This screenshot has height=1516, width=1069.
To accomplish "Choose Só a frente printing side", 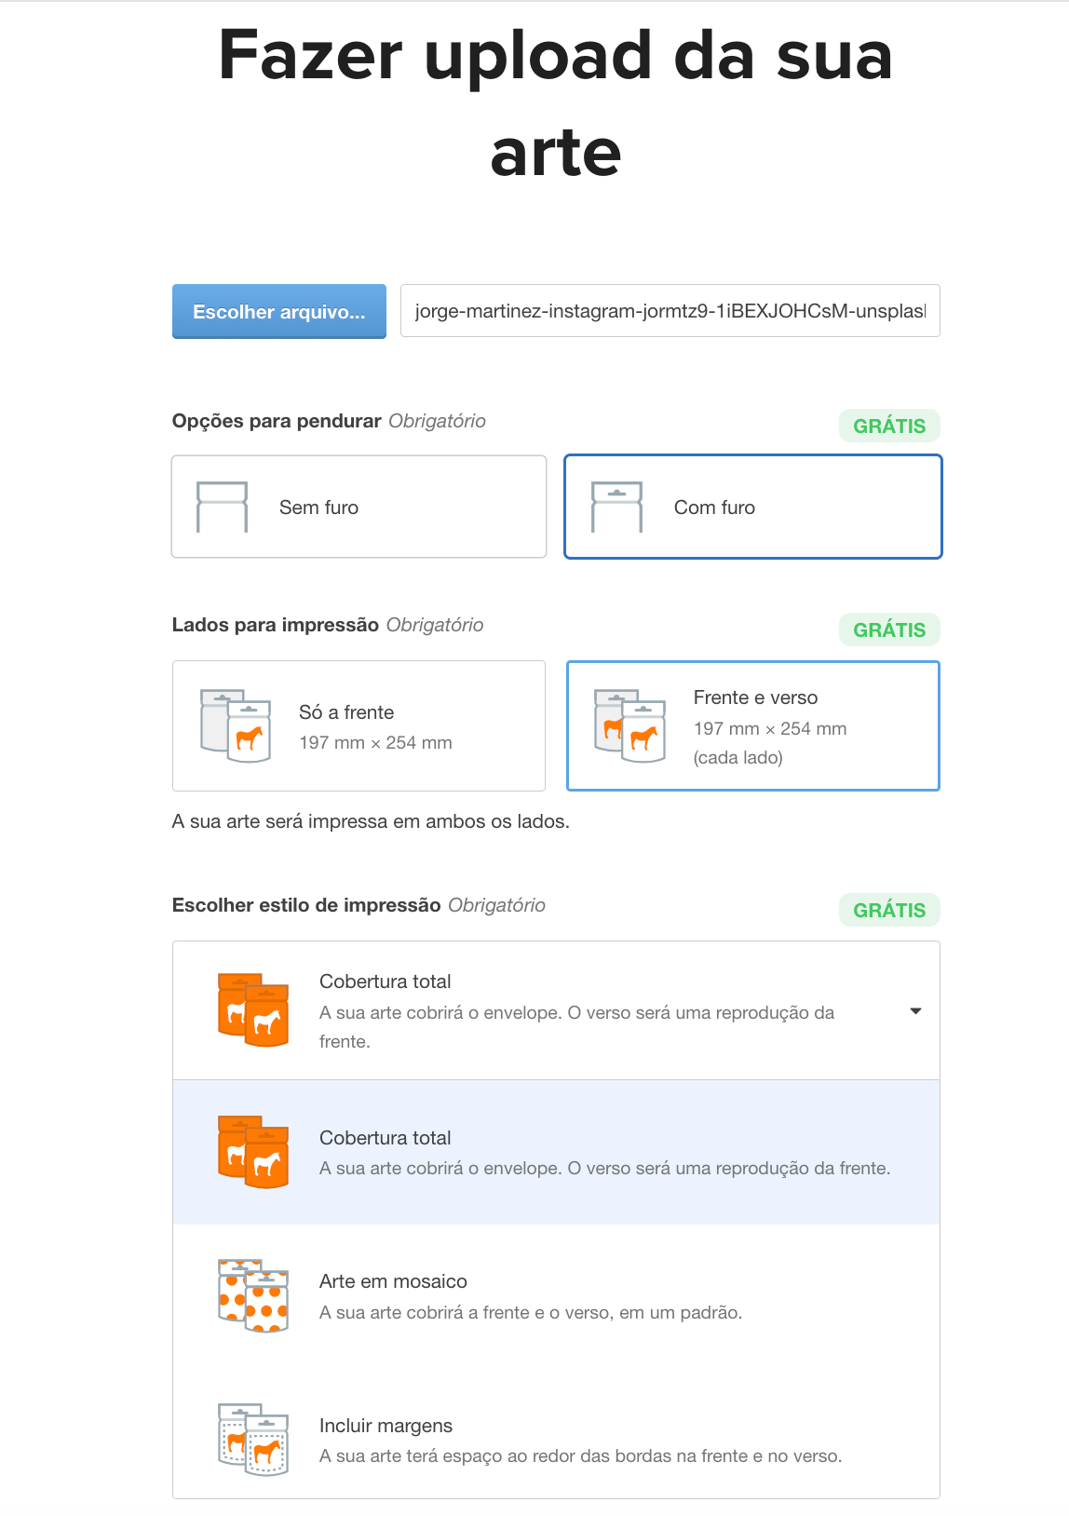I will (359, 726).
